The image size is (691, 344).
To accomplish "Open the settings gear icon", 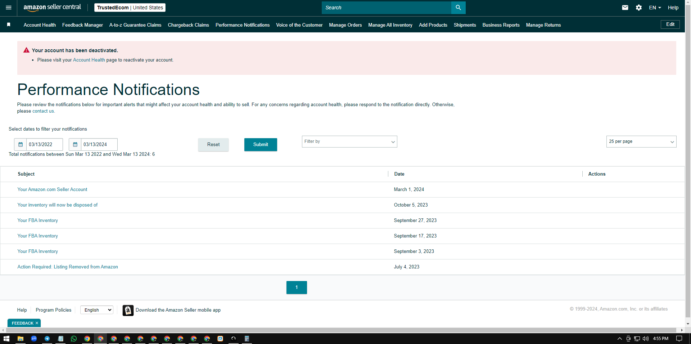I will coord(639,8).
